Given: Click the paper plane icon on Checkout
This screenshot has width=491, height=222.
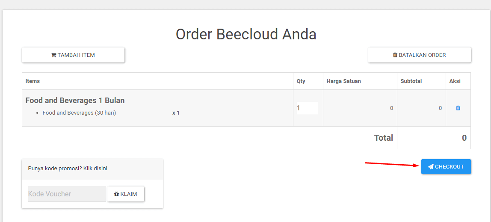Looking at the screenshot, I should 431,167.
